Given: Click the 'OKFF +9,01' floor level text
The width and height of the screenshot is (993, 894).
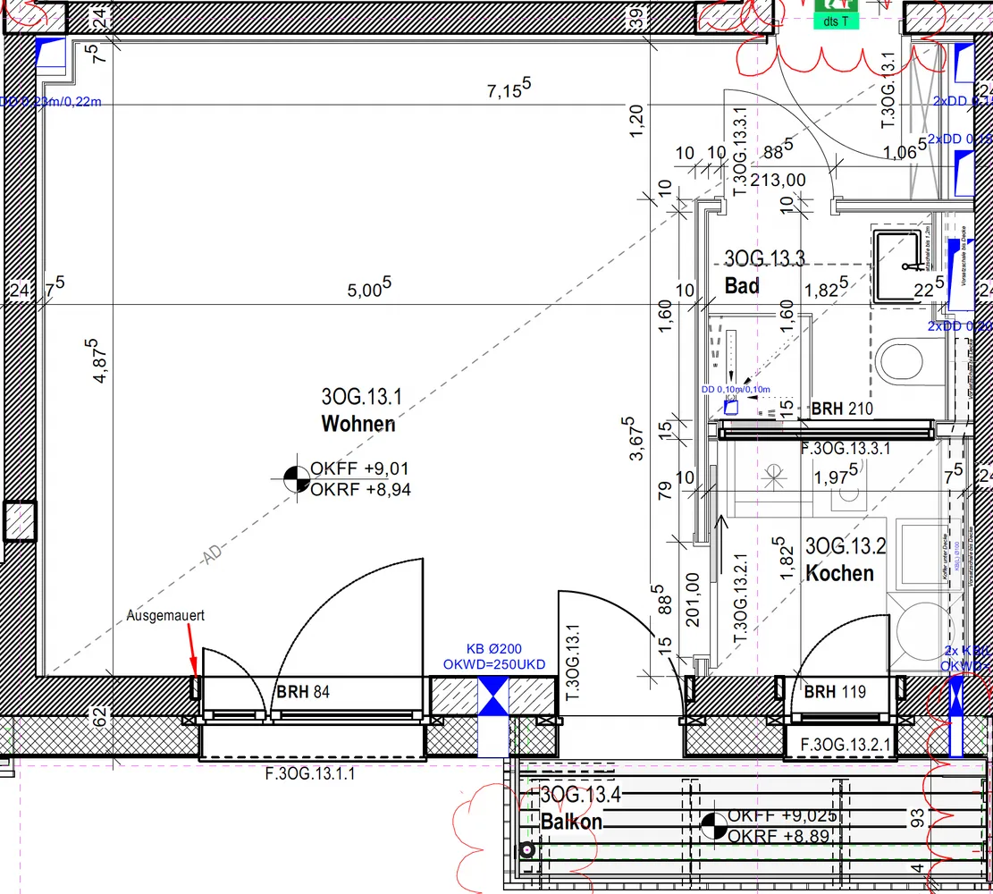Looking at the screenshot, I should pos(359,468).
